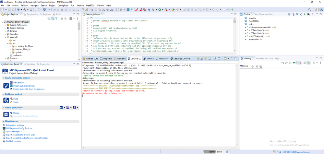The height and width of the screenshot is (154, 324).
Task: Toggle Hide Static Members icon in Outline
Action: click(x=301, y=14)
